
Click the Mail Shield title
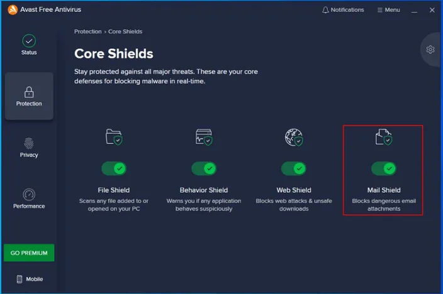[384, 190]
